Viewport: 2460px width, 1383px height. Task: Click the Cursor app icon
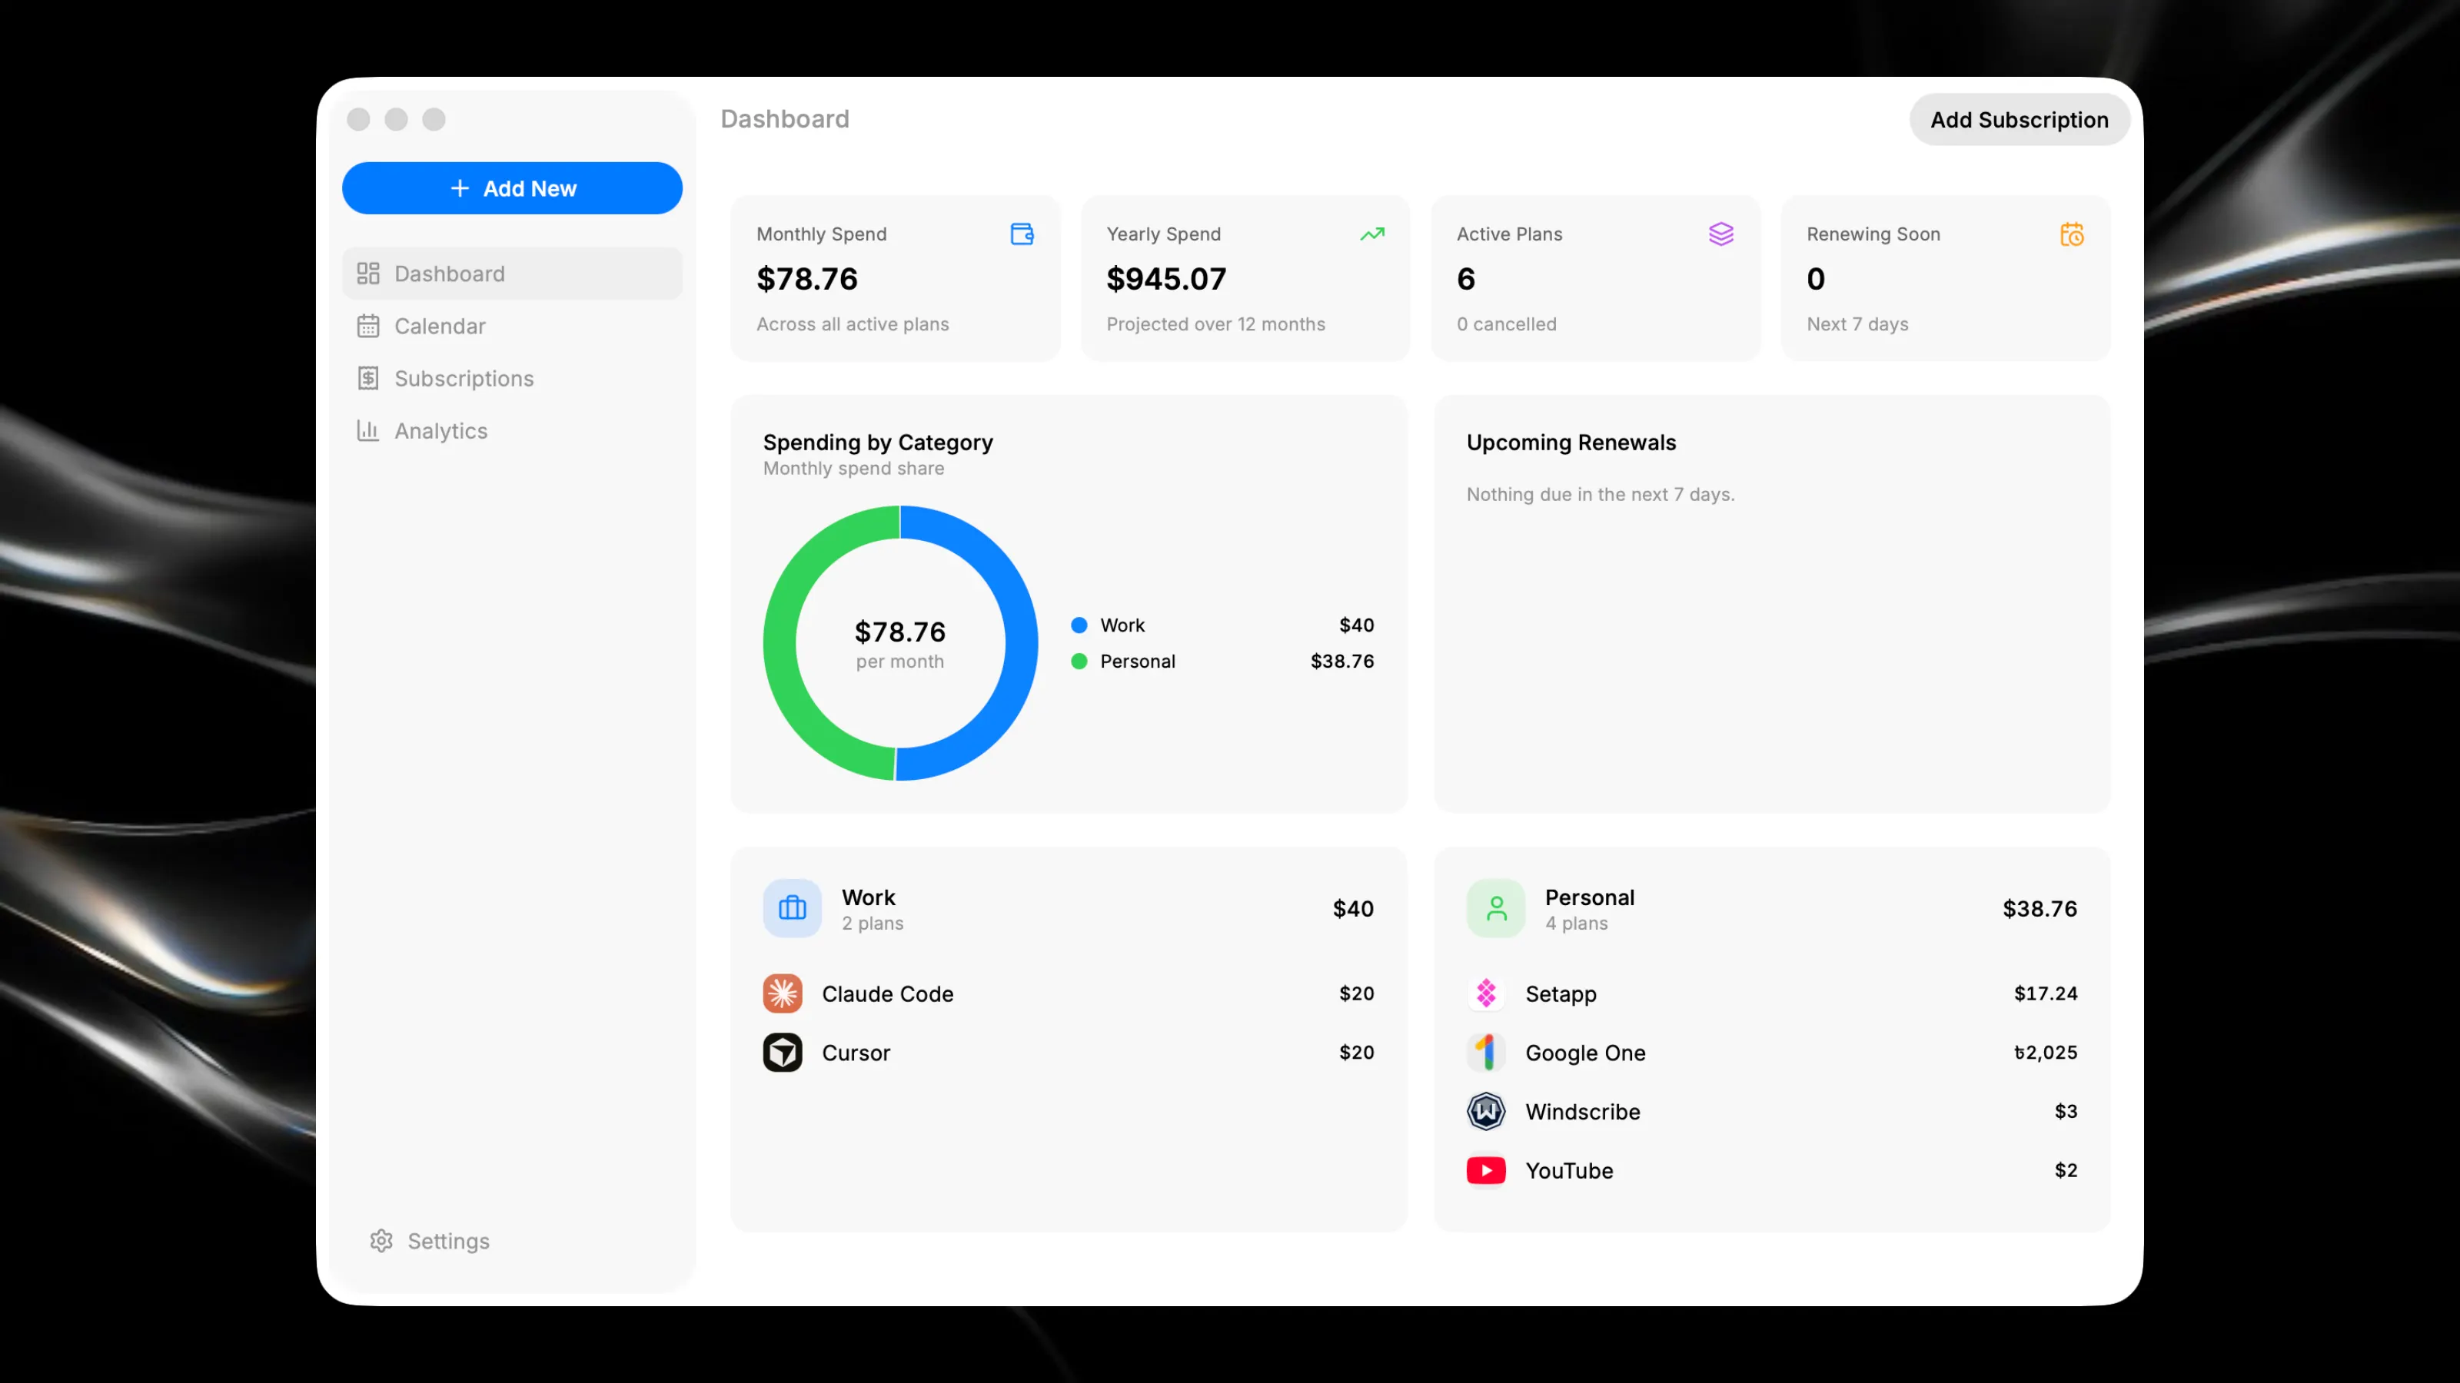[783, 1053]
